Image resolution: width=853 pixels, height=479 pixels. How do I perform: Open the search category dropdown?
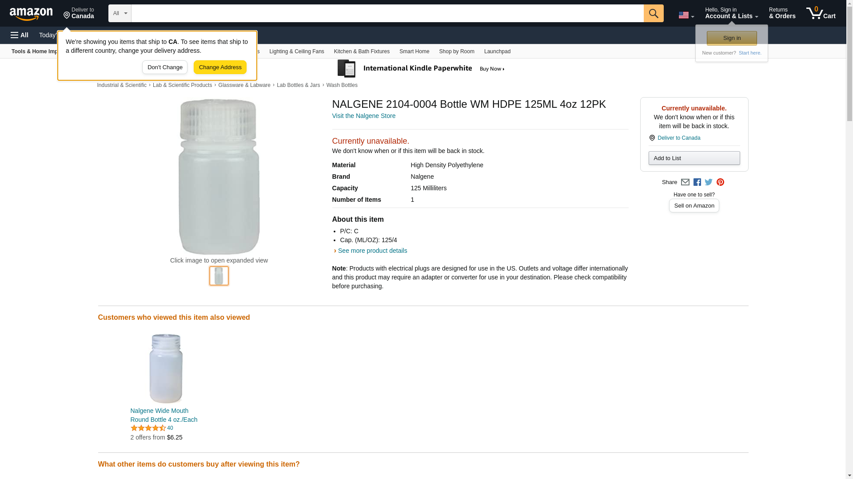120,13
